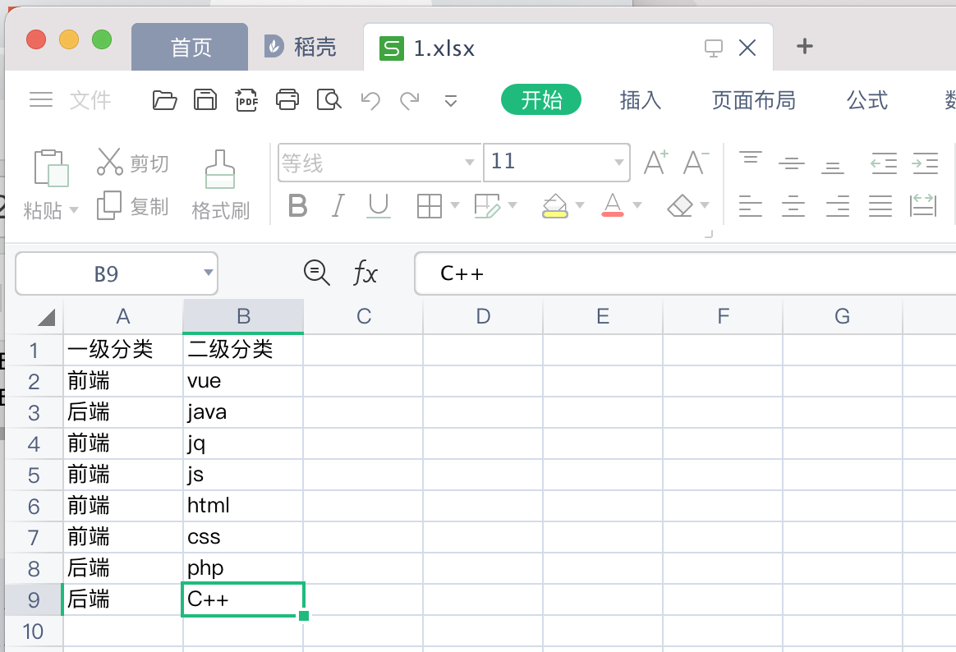Screen dimensions: 956x652
Task: Click the save icon
Action: coord(205,100)
